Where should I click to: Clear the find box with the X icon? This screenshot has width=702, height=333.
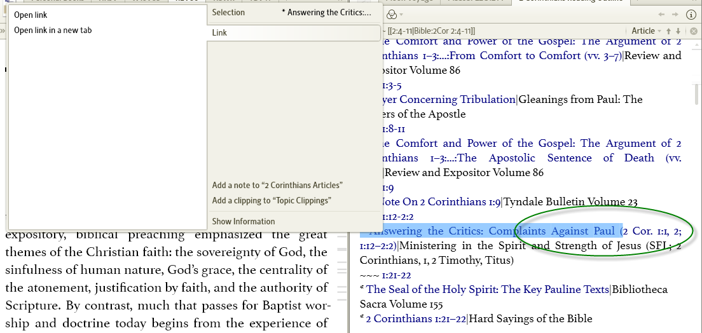[x=694, y=31]
